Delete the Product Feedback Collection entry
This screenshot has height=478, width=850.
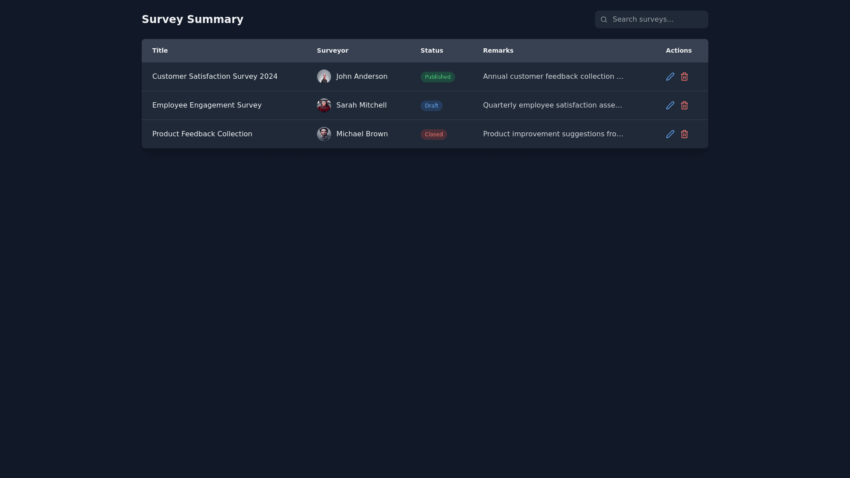point(684,134)
